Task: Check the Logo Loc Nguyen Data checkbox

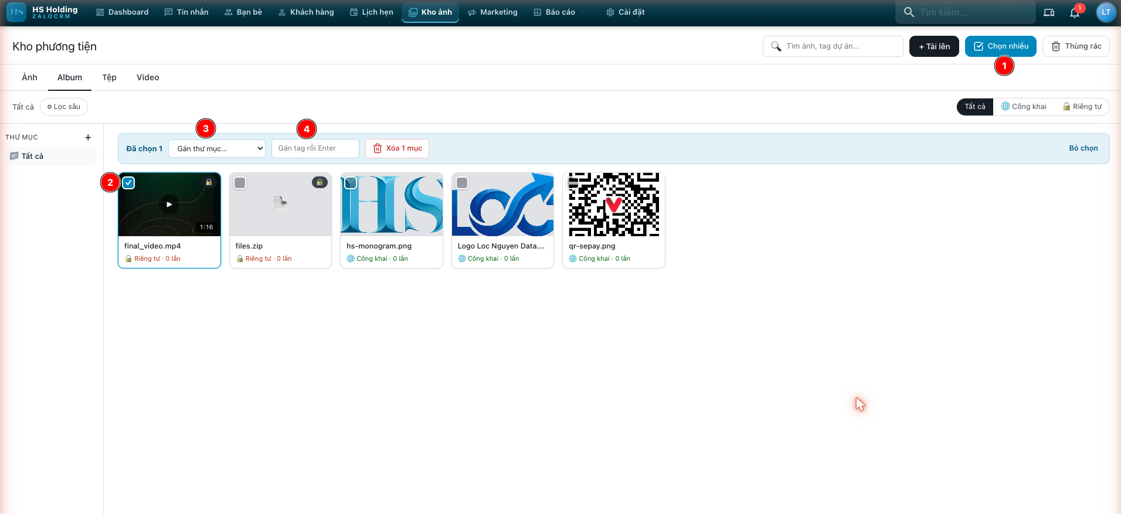Action: point(462,183)
